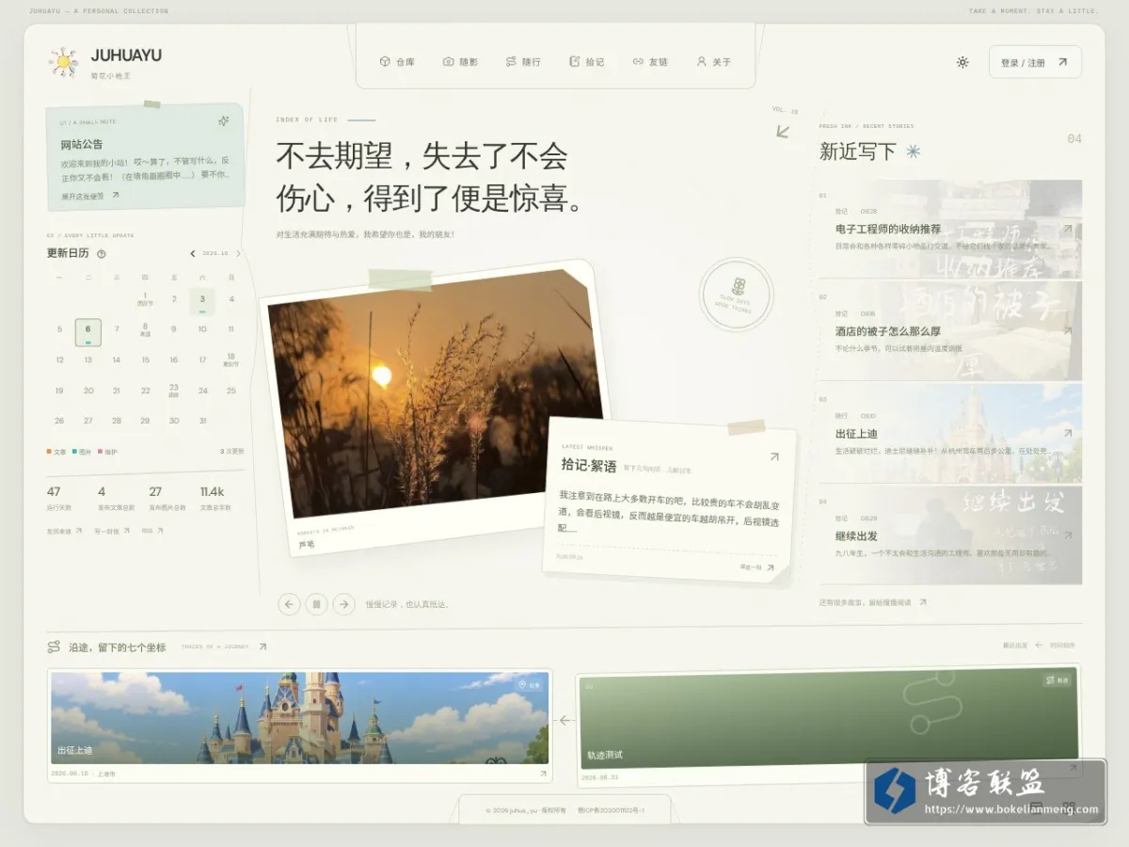Open the 随影 photo section

tap(461, 62)
